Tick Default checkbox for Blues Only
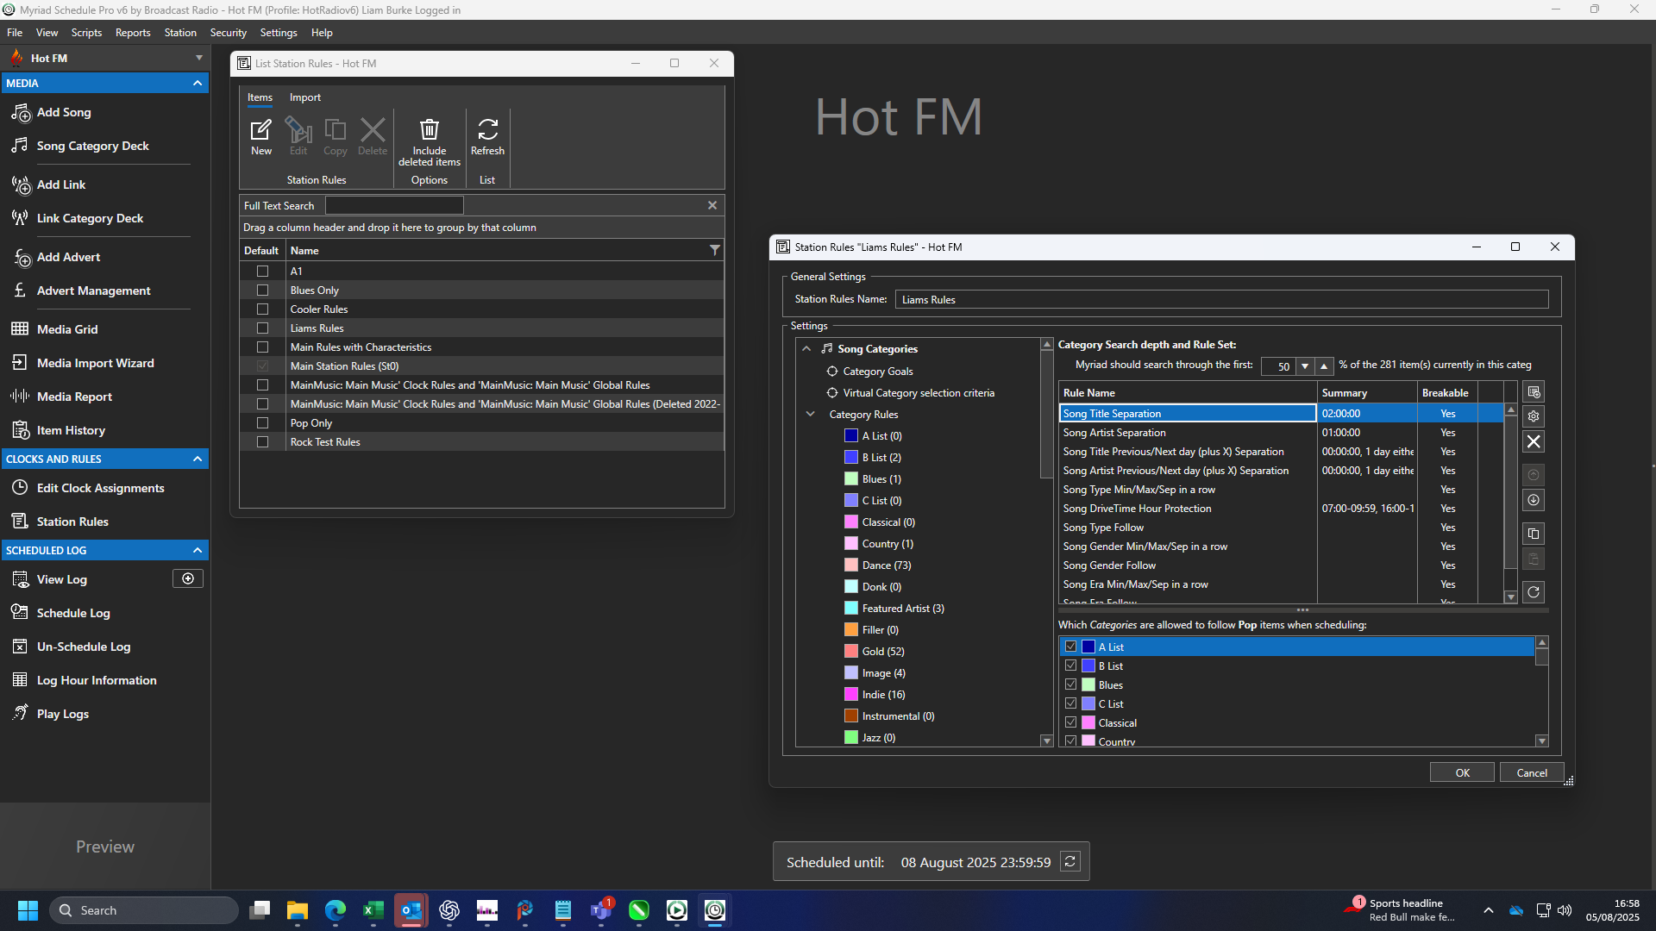 pos(262,291)
